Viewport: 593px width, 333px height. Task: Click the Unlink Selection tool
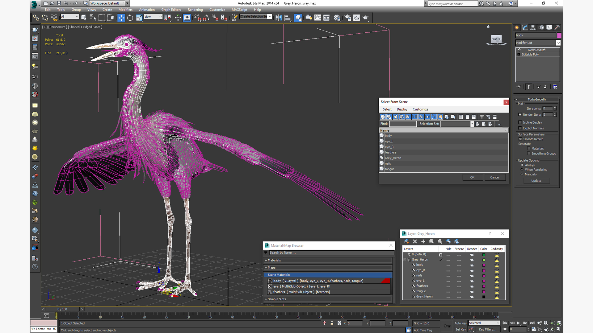pyautogui.click(x=45, y=18)
